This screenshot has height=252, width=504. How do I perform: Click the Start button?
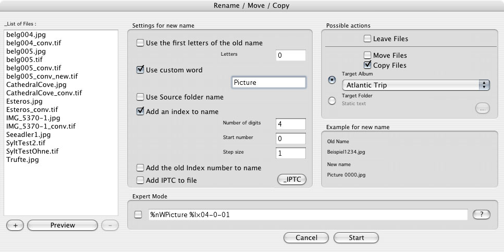(x=357, y=238)
